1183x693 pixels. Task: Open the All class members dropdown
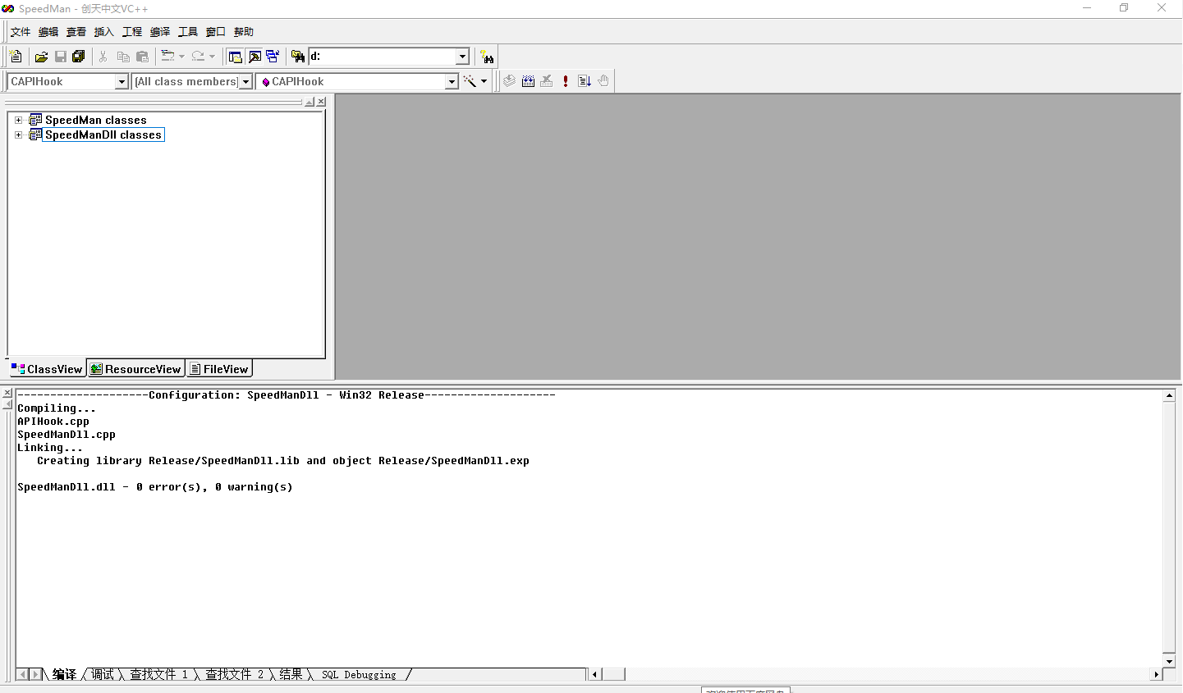(x=245, y=82)
